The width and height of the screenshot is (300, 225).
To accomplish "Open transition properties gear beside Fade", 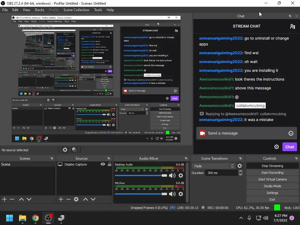I will click(x=240, y=166).
